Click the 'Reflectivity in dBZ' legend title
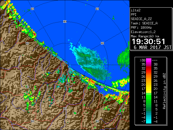This screenshot has width=173, height=130. [164, 91]
